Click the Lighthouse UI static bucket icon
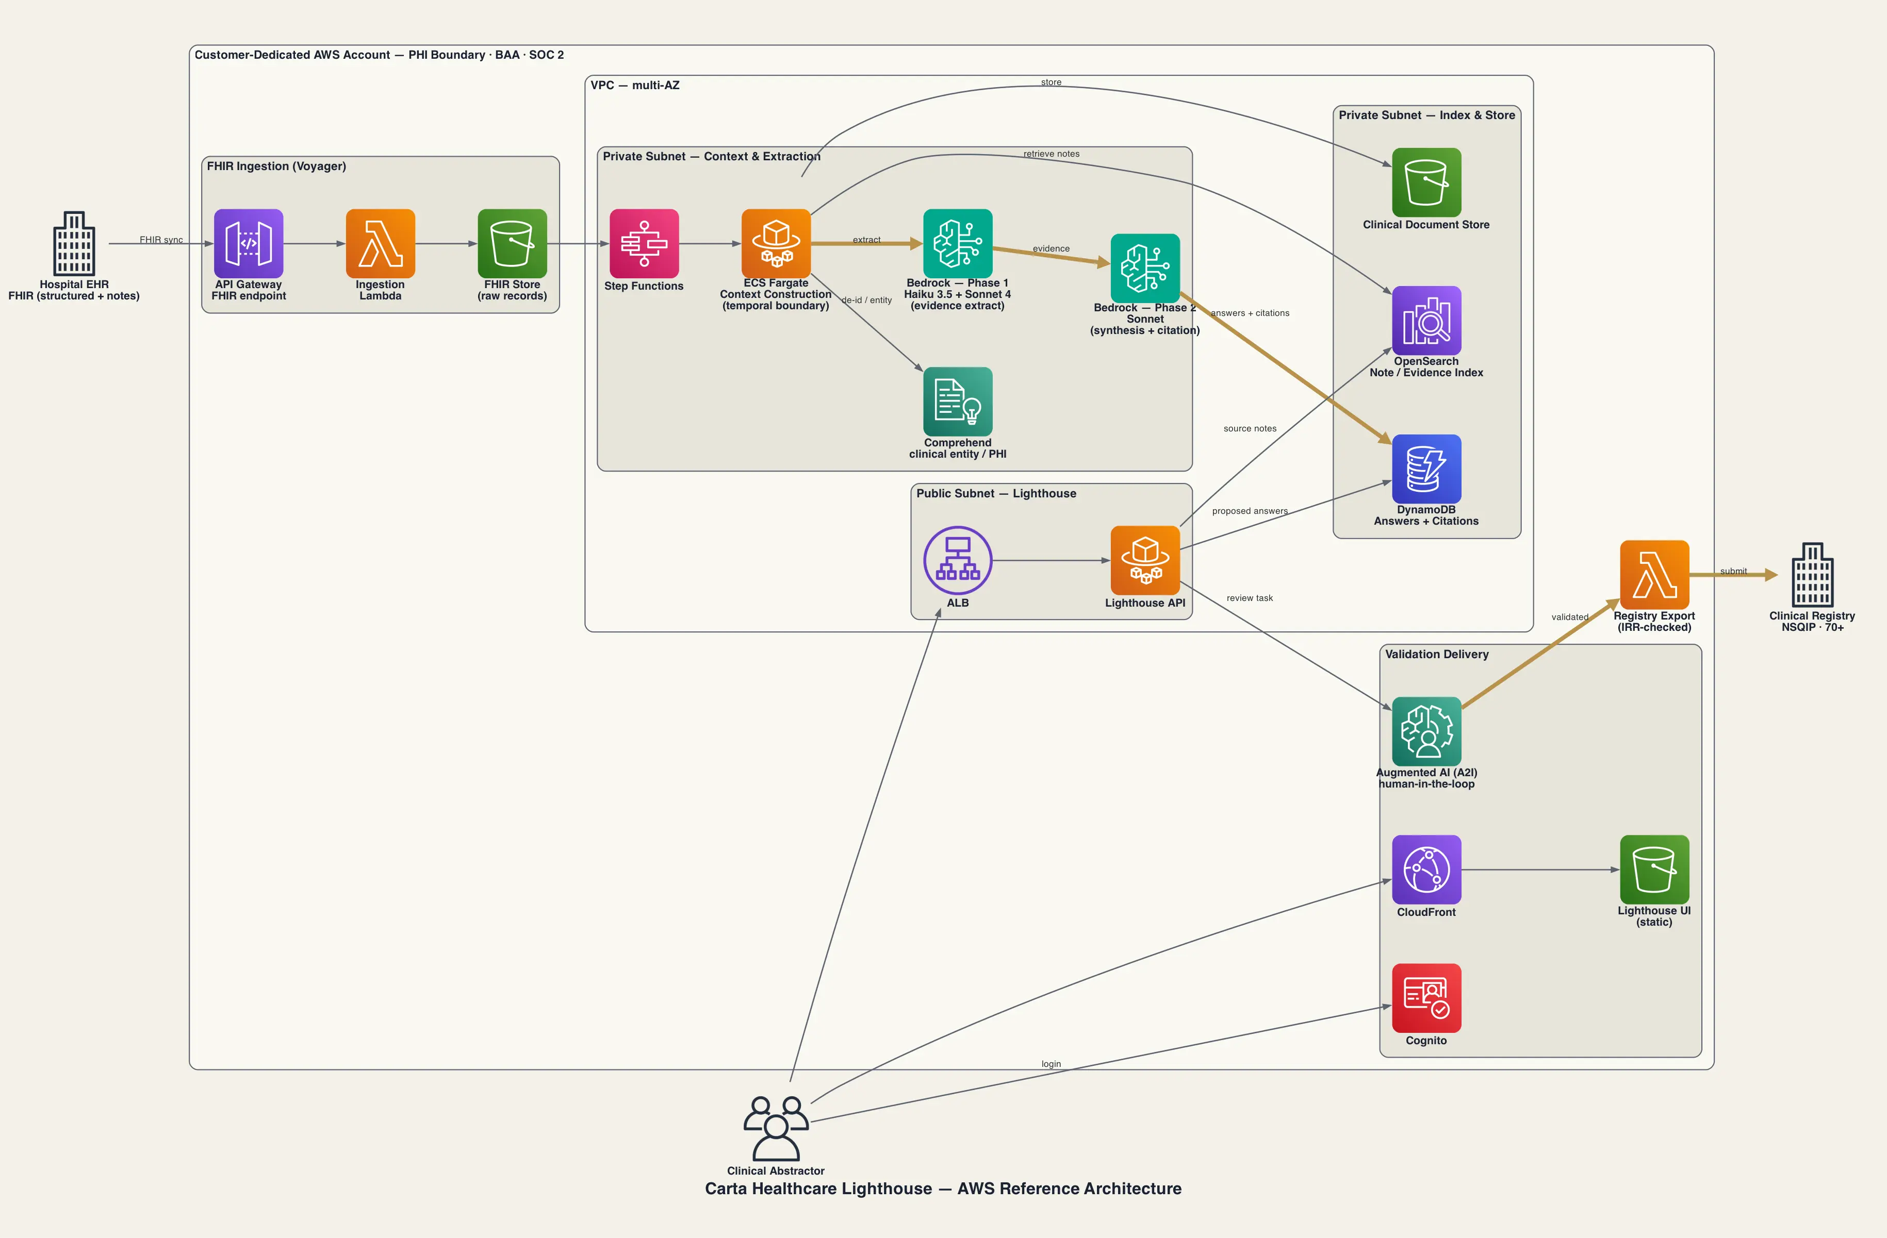 coord(1655,869)
